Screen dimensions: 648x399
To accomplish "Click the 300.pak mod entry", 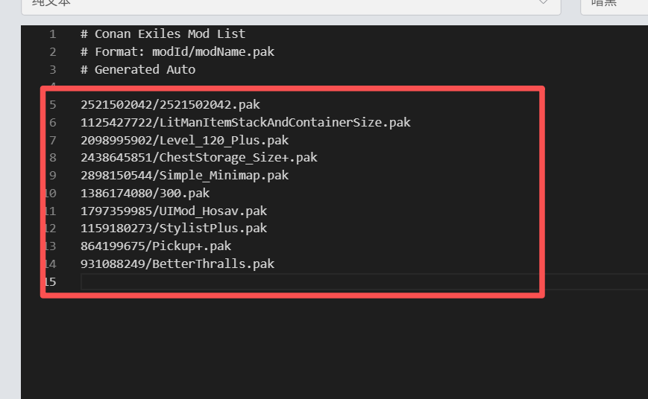I will coord(145,194).
